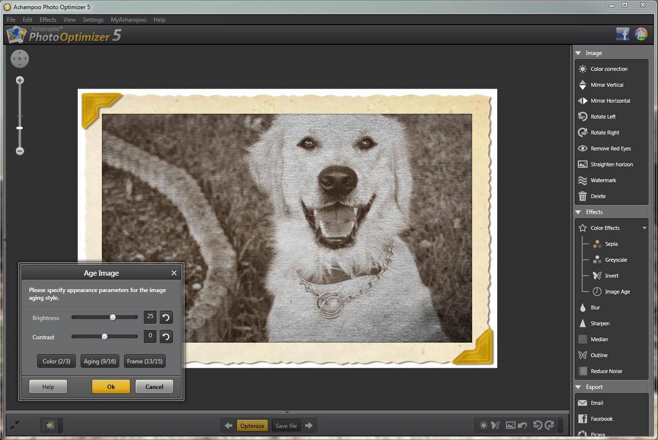This screenshot has height=440, width=658.
Task: Open Facebook icon in top header
Action: (622, 34)
